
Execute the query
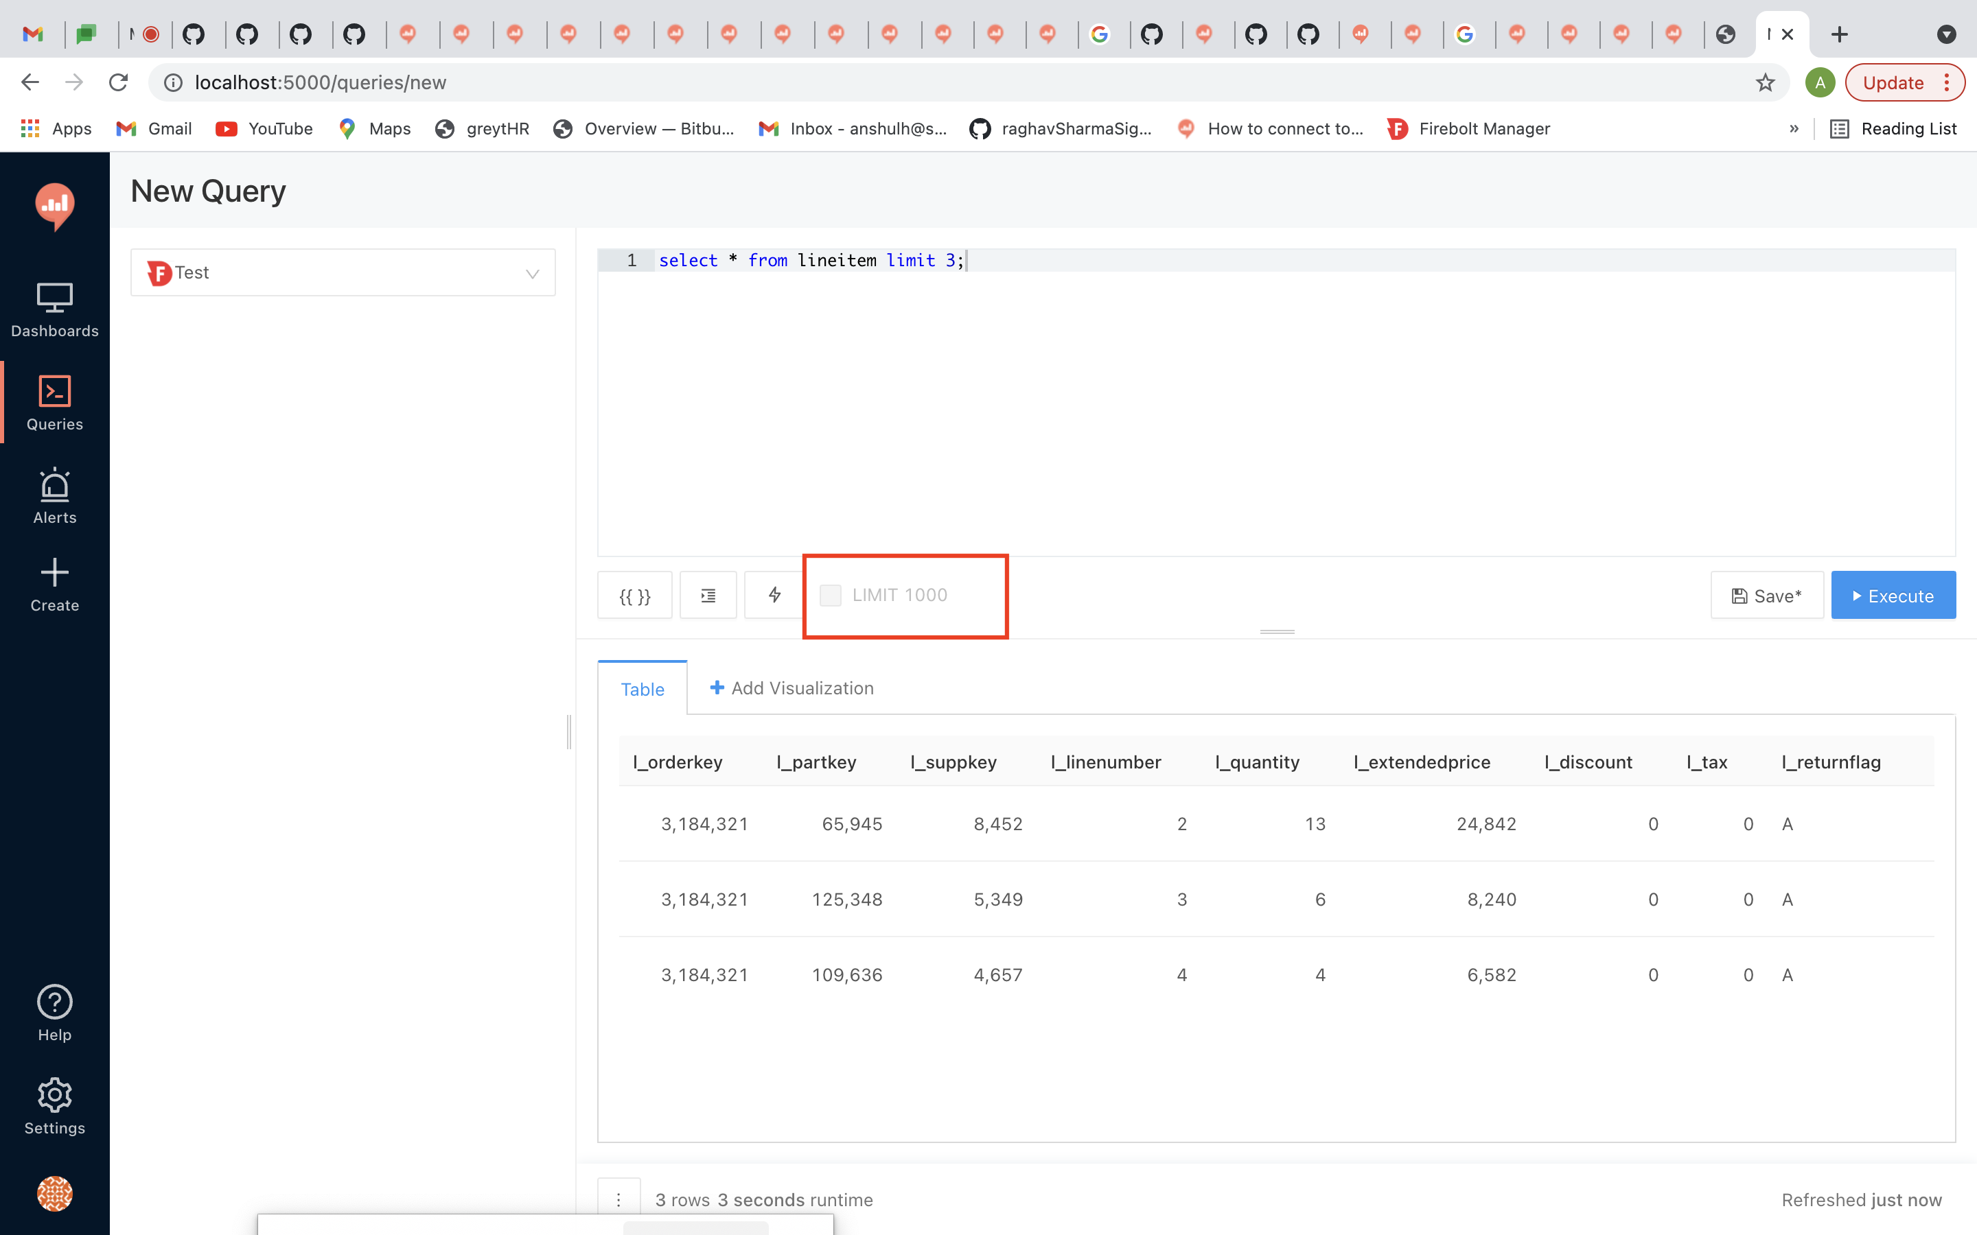(1893, 596)
